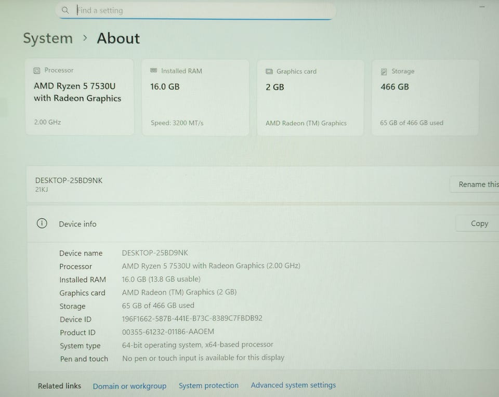The image size is (499, 397).
Task: Click the System type label
Action: (80, 346)
